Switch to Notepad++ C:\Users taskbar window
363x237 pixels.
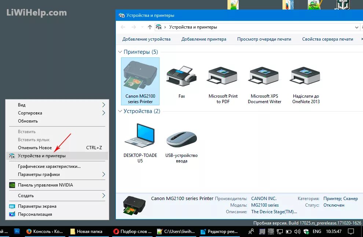click(176, 232)
